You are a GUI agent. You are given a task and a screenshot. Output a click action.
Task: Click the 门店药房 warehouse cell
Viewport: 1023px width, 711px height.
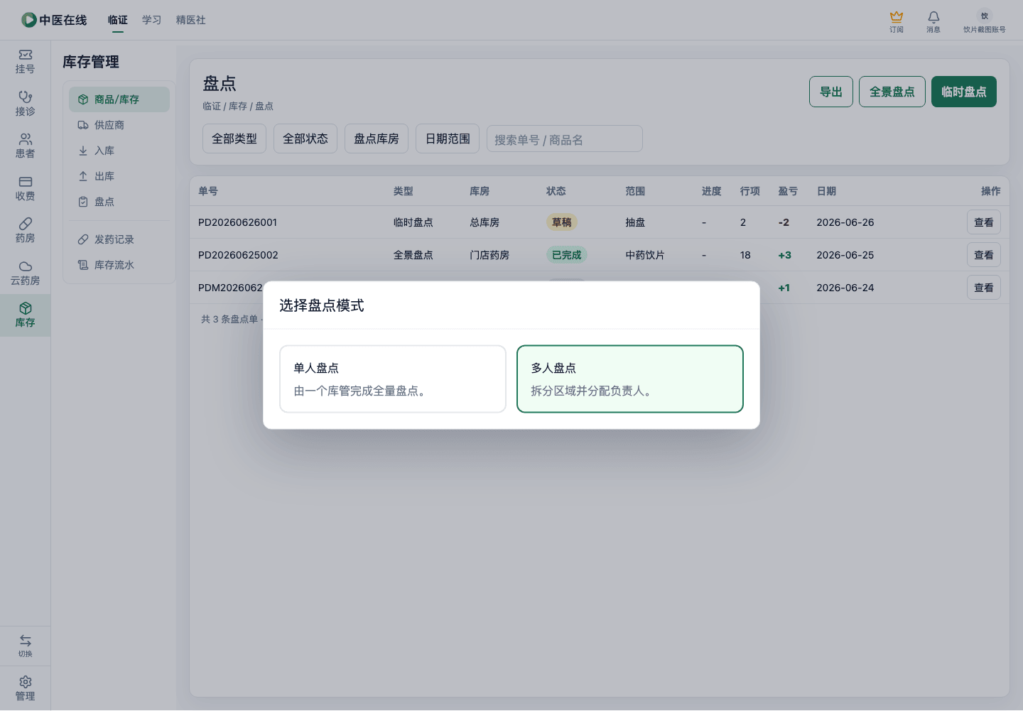pyautogui.click(x=489, y=255)
